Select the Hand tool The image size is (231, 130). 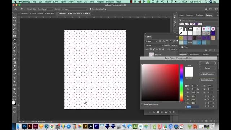click(x=14, y=89)
